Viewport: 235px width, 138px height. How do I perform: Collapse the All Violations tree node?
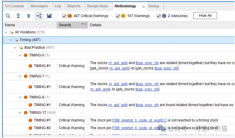[6, 32]
